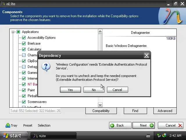Screen dimensions: 186x140
Task: Uncheck Accessibility Options checkbox
Action: coord(24,38)
